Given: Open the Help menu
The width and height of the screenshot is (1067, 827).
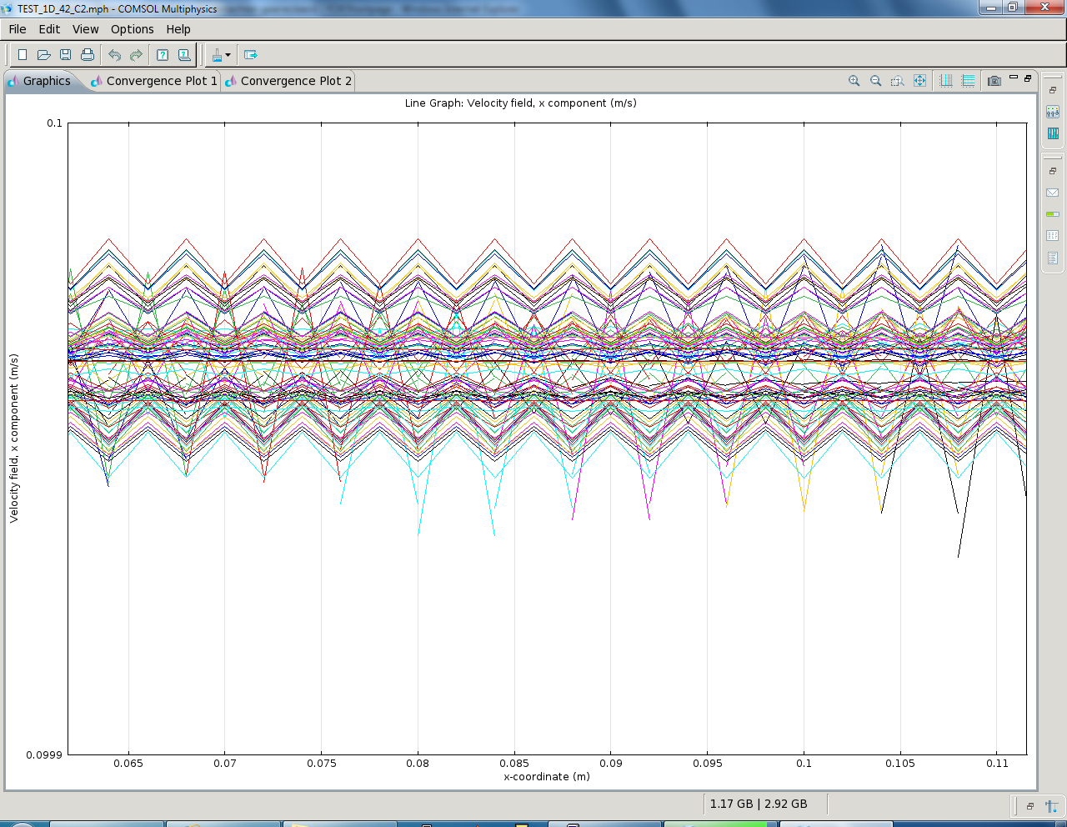Looking at the screenshot, I should click(178, 29).
